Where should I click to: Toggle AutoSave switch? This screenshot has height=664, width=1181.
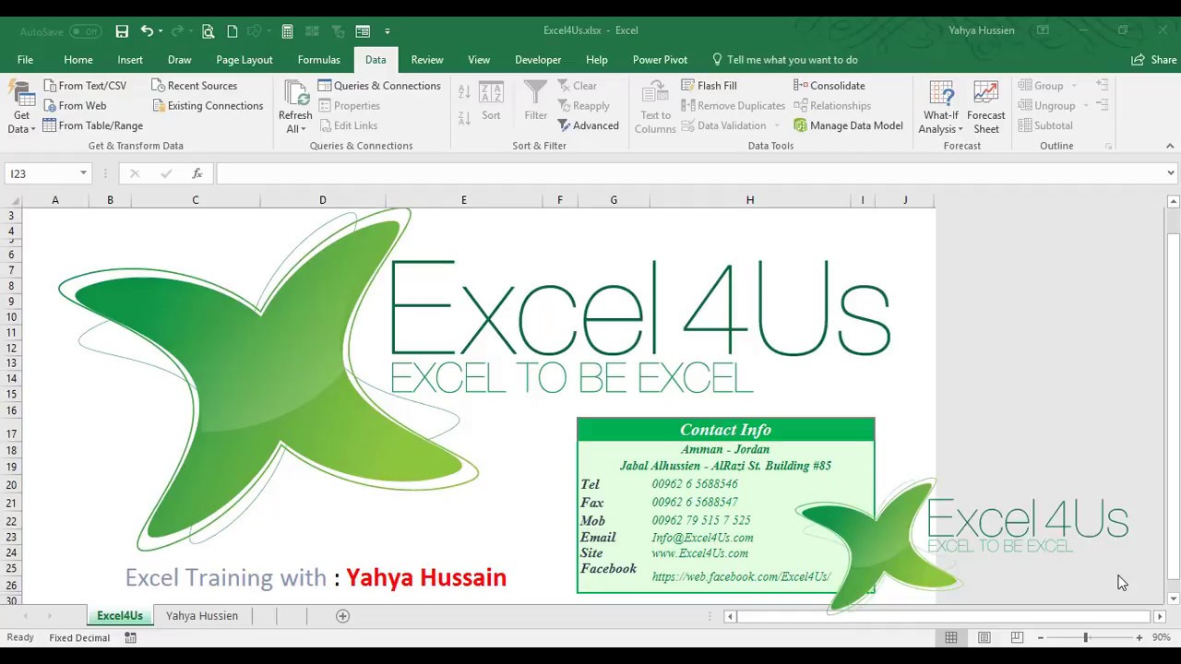tap(85, 31)
